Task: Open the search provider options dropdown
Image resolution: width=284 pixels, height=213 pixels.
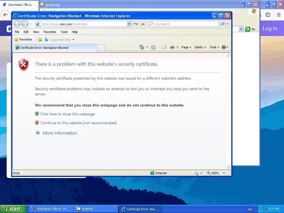Action: [227, 24]
